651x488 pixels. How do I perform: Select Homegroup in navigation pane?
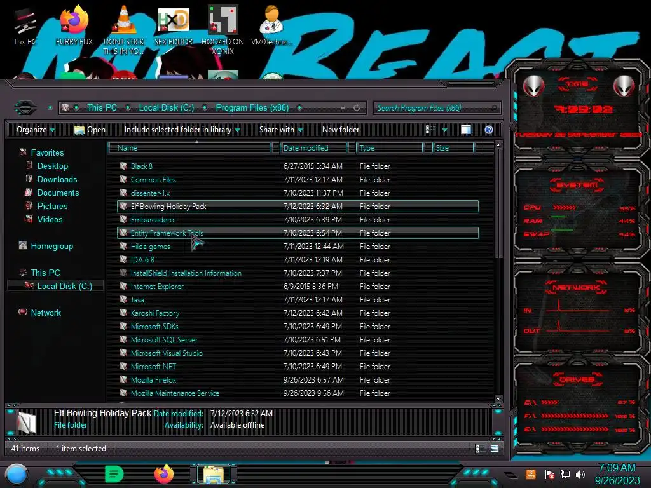click(x=46, y=246)
